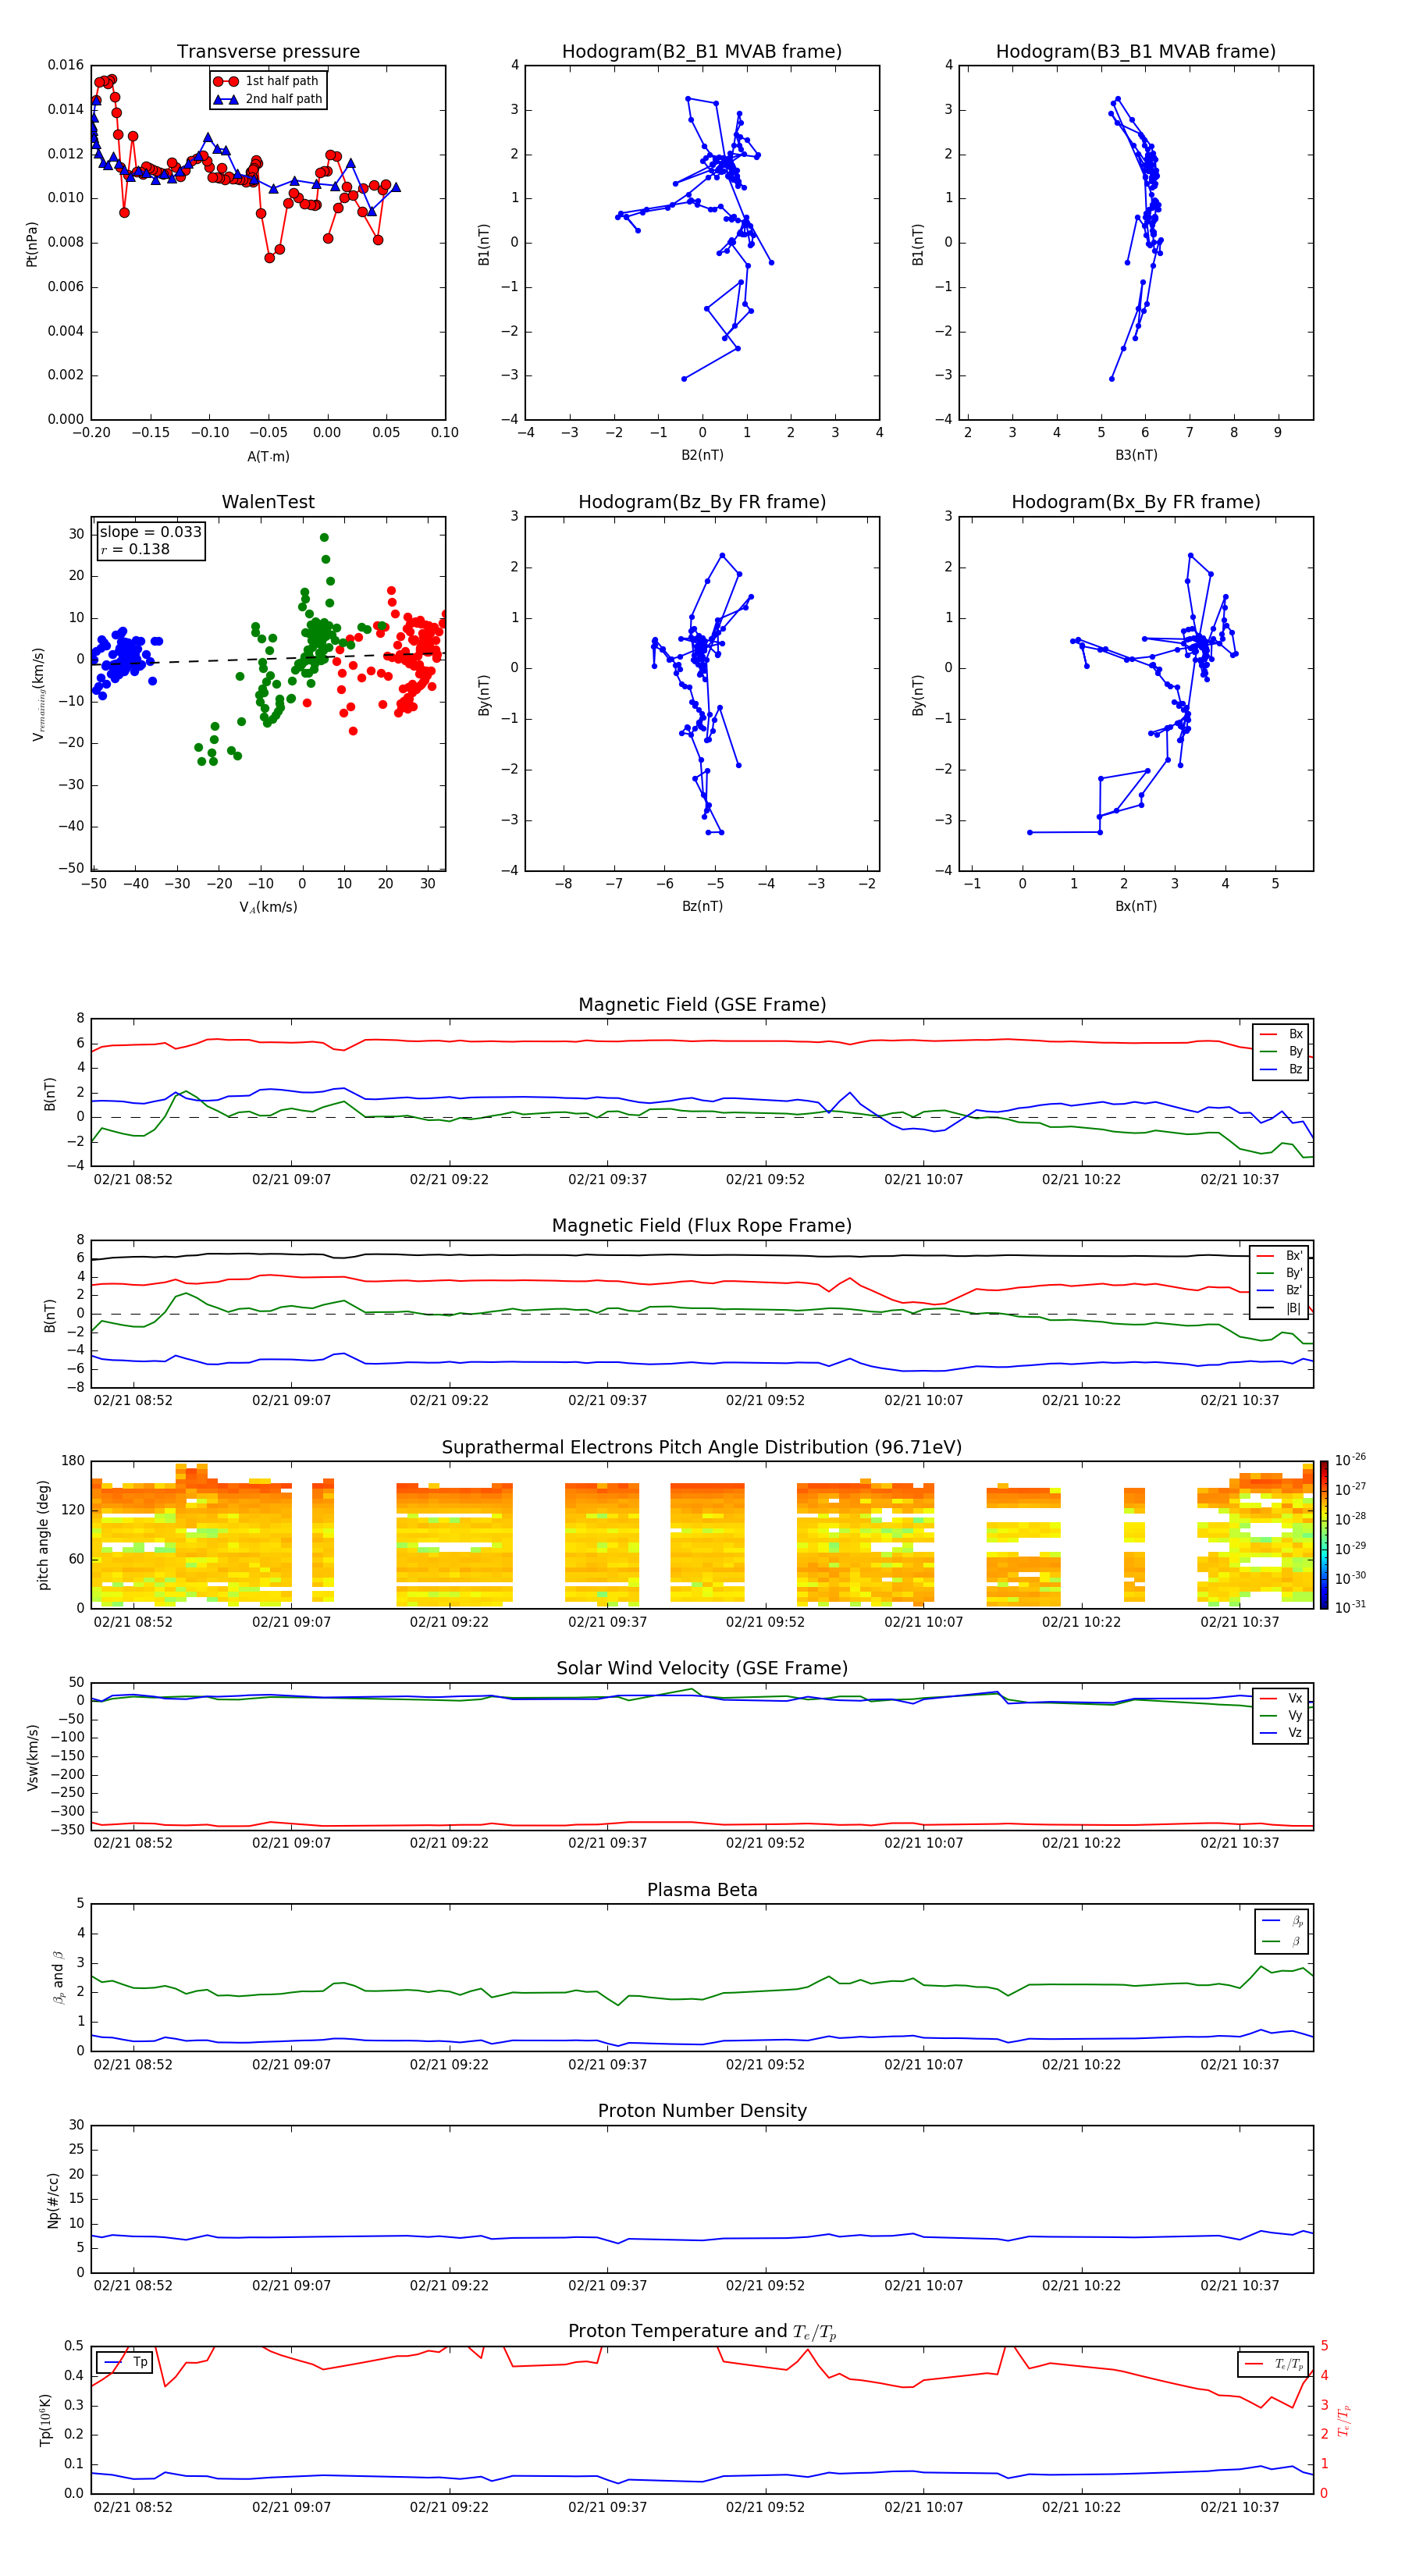Image resolution: width=1405 pixels, height=2576 pixels.
Task: Select "Vz" in the velocity legend
Action: (x=1281, y=1733)
